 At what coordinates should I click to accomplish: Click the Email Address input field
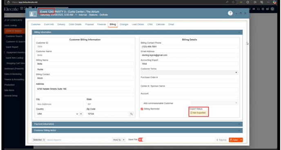click(190, 55)
